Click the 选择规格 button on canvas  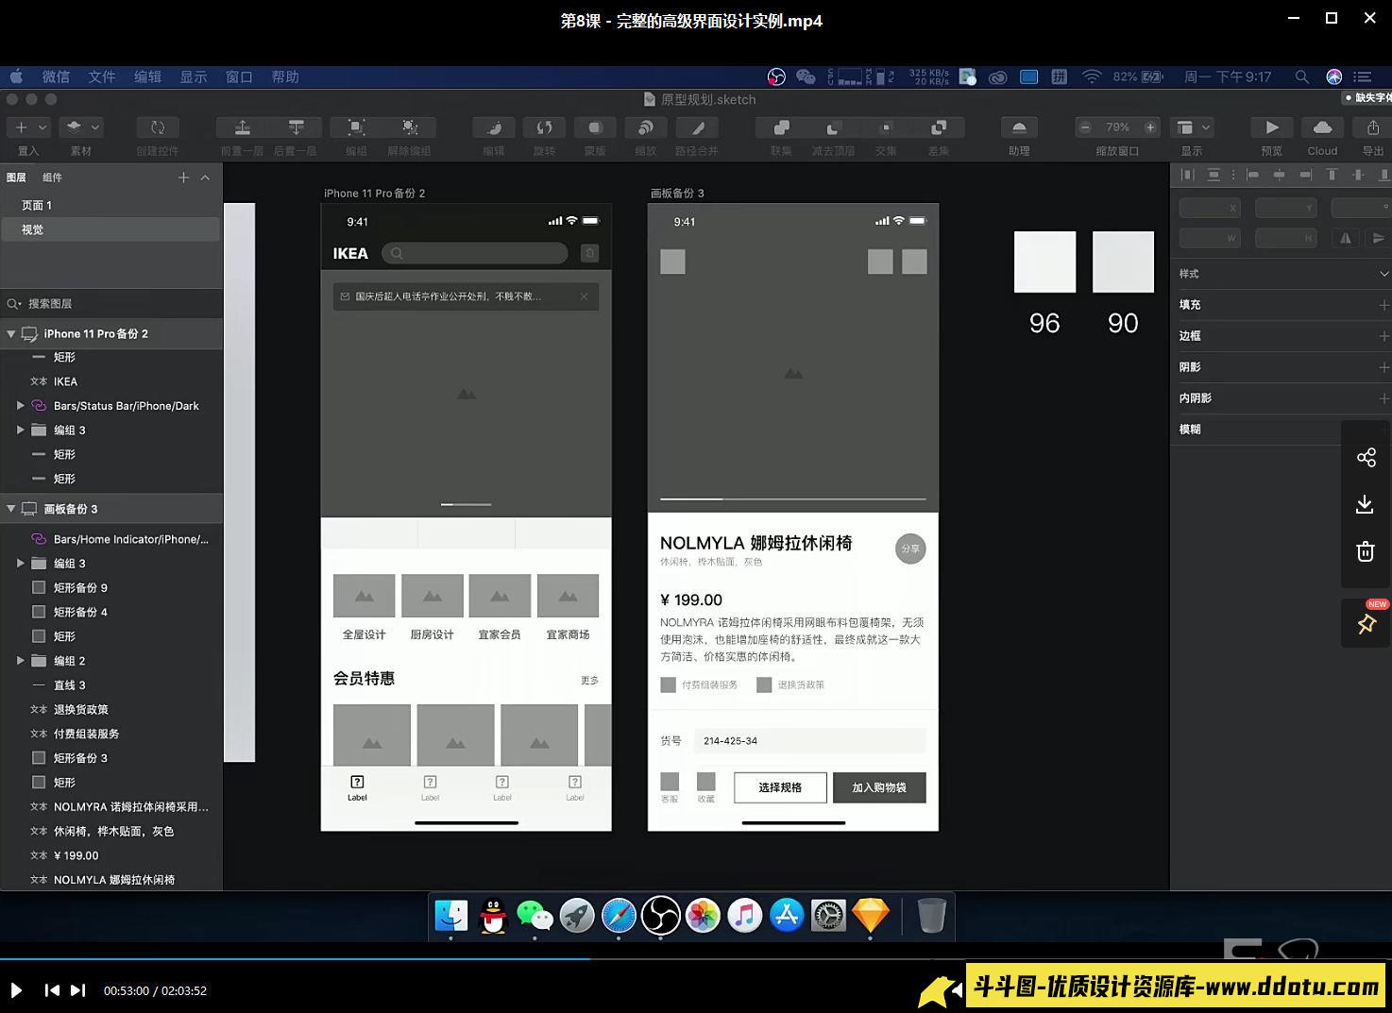coord(780,787)
